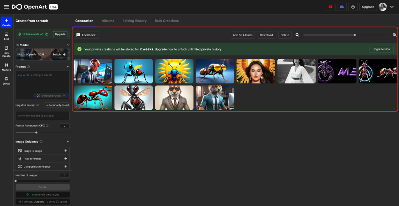399x206 pixels.
Task: Select Edit in the left sidebar
Action: point(6,36)
